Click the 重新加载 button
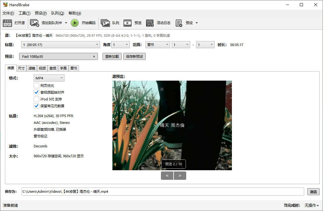The image size is (323, 211). pos(112,56)
